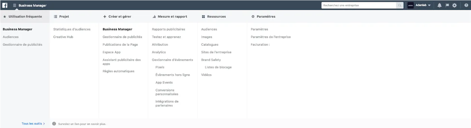Click the flag pages icon
This screenshot has width=471, height=128.
coord(447,5)
